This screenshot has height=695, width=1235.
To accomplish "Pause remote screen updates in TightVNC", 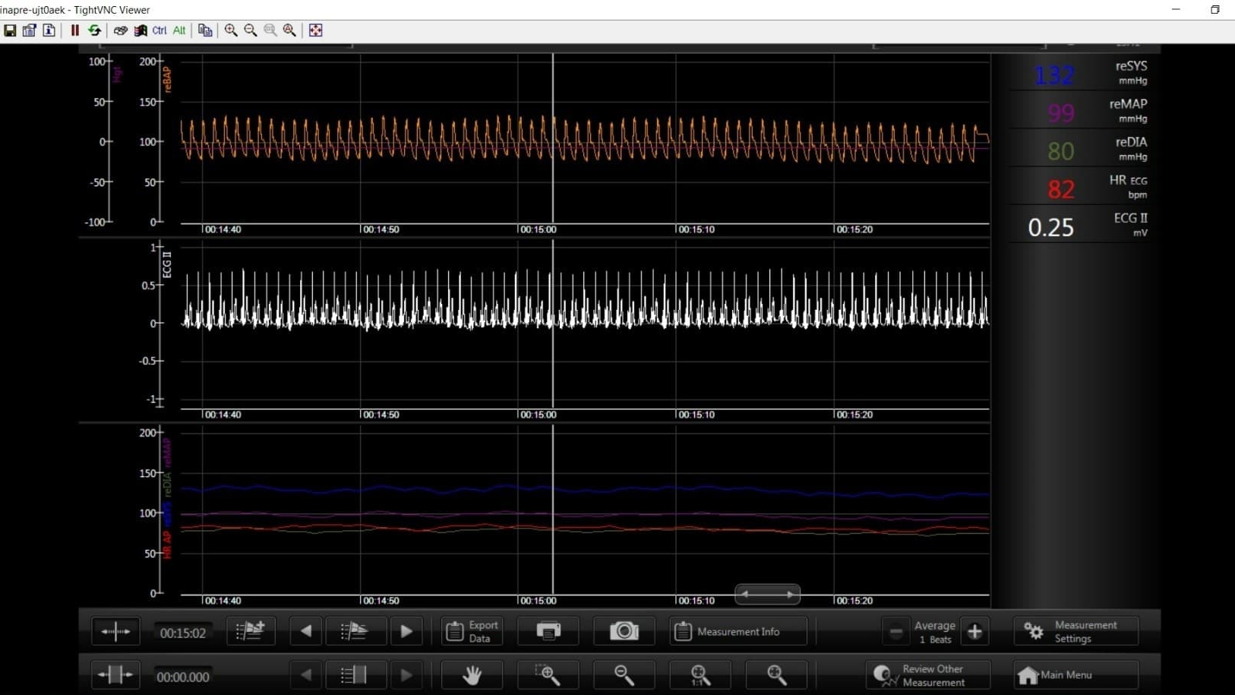I will [x=74, y=30].
